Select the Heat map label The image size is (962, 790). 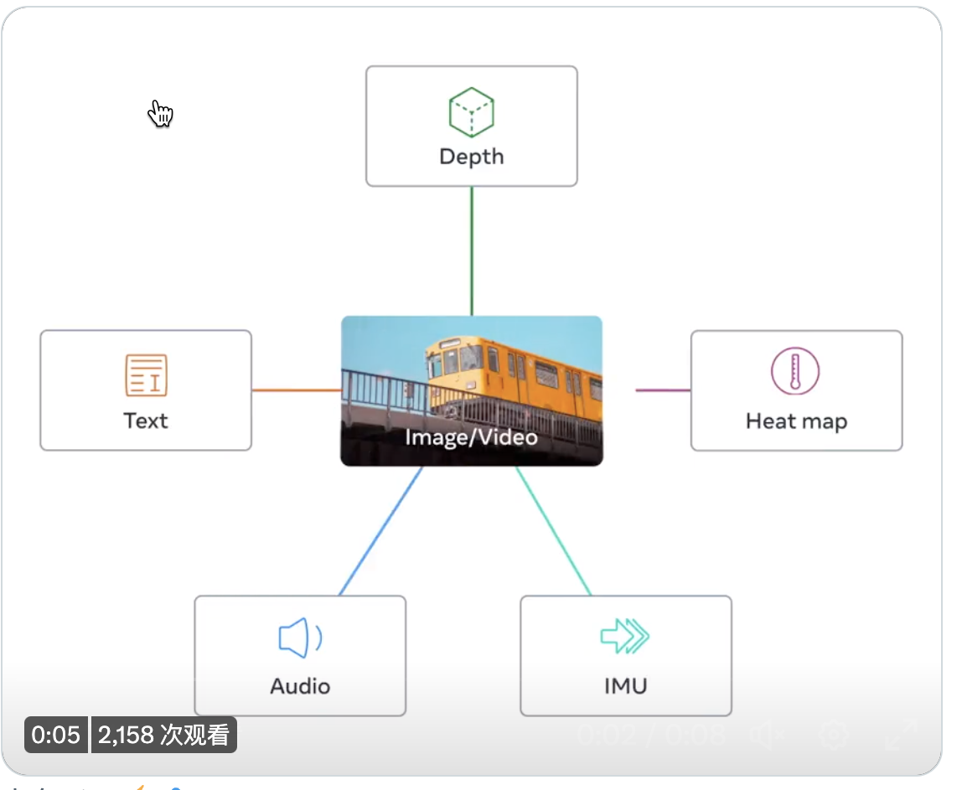pos(796,421)
